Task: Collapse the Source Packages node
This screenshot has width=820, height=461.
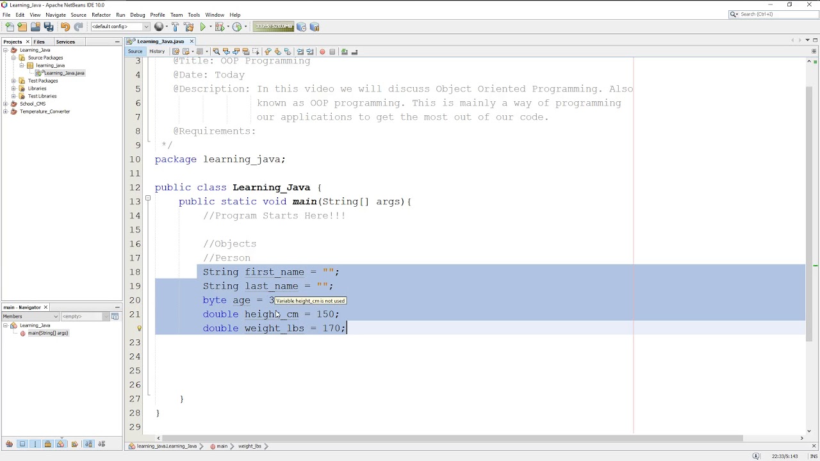Action: [13, 58]
